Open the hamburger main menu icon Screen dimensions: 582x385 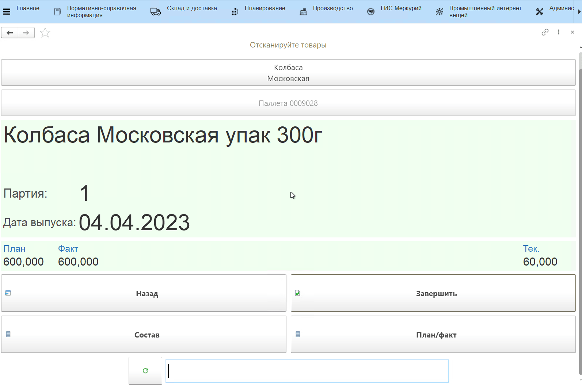(x=7, y=12)
